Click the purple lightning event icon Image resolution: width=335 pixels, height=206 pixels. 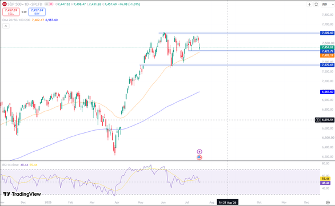click(x=200, y=152)
